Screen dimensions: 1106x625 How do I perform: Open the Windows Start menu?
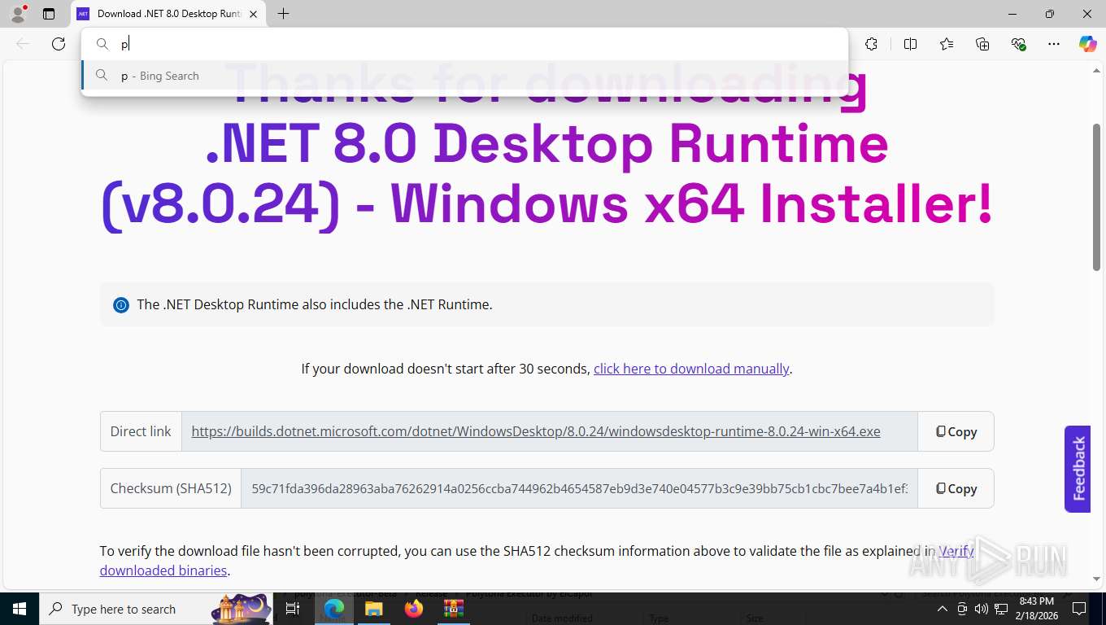[x=19, y=609]
